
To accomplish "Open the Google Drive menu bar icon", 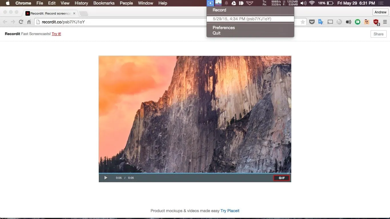I will (x=234, y=3).
